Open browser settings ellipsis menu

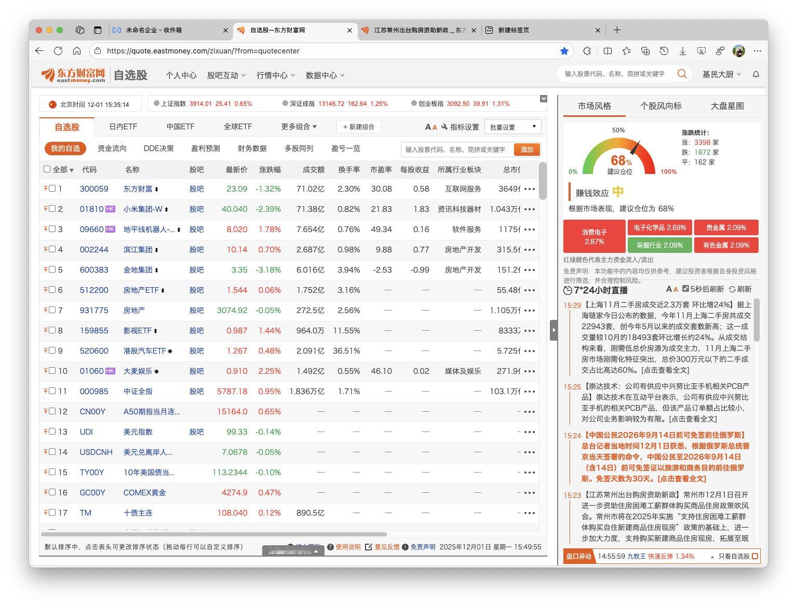[x=758, y=51]
